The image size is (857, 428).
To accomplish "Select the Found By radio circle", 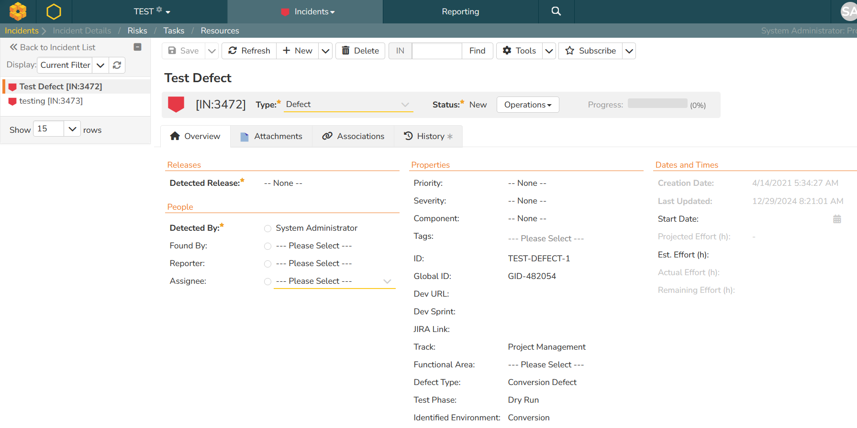I will tap(268, 246).
